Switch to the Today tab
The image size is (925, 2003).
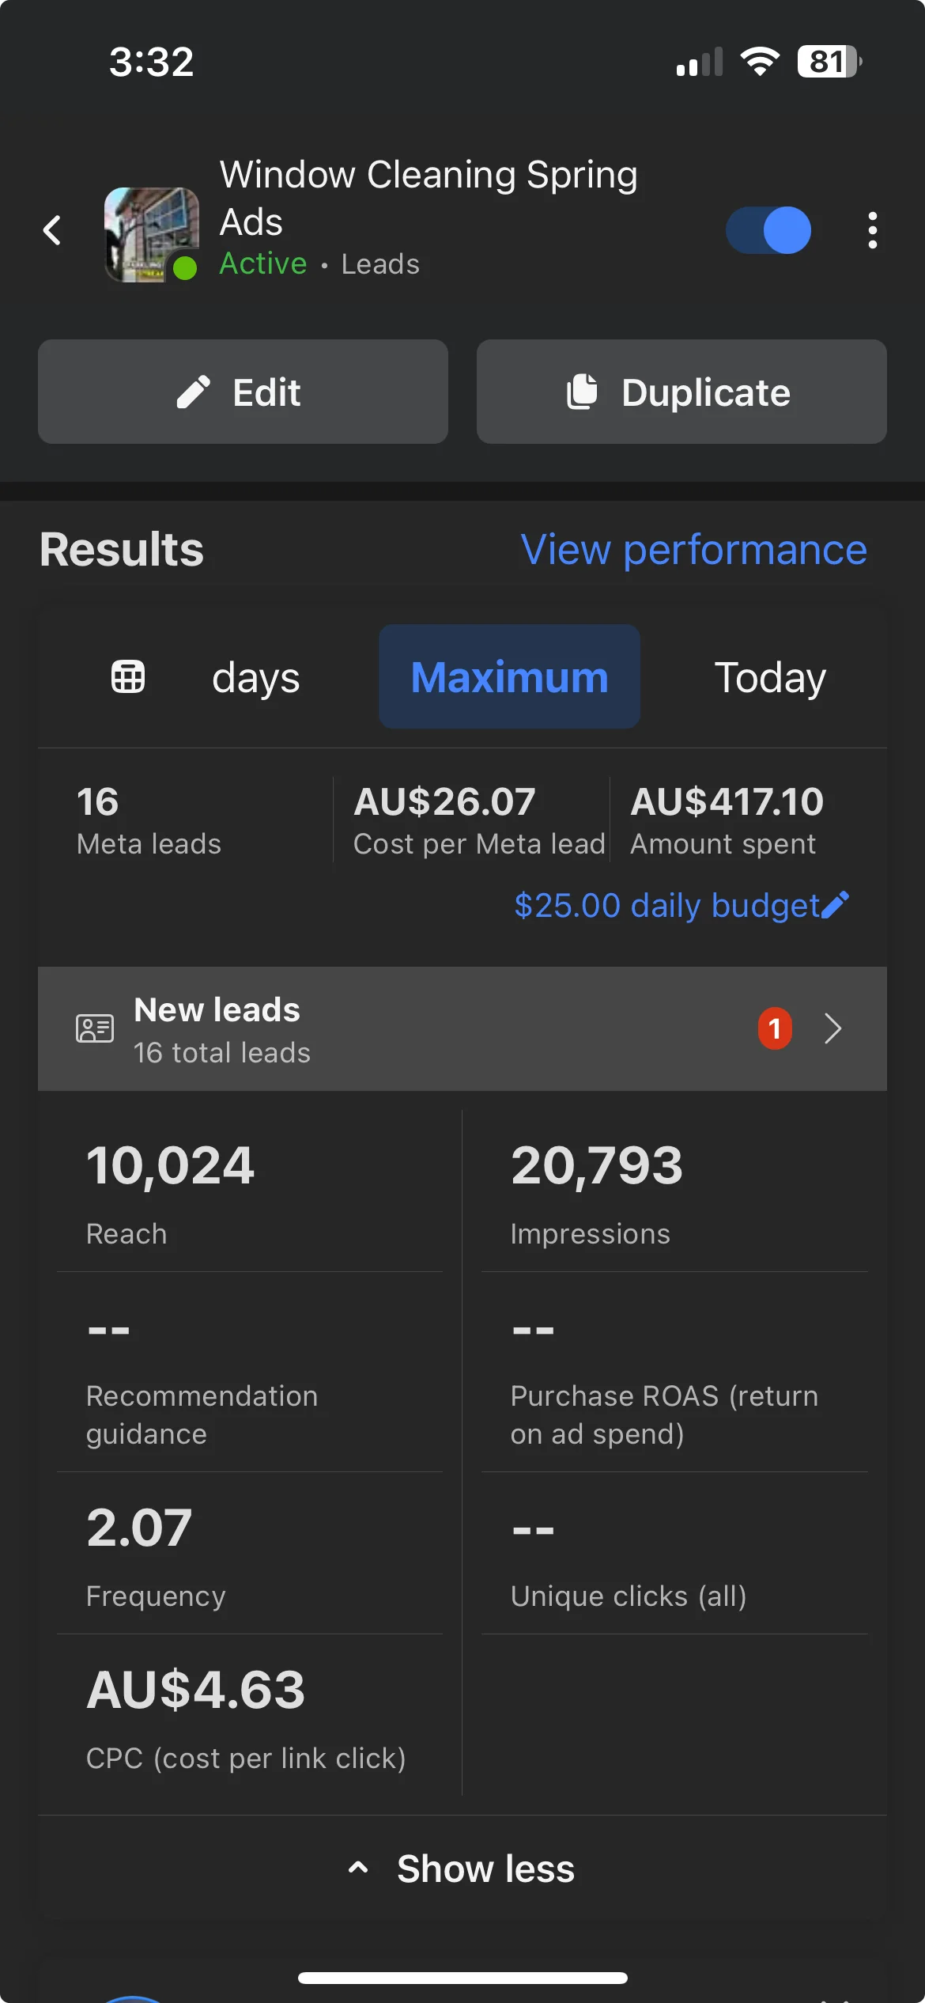coord(770,677)
